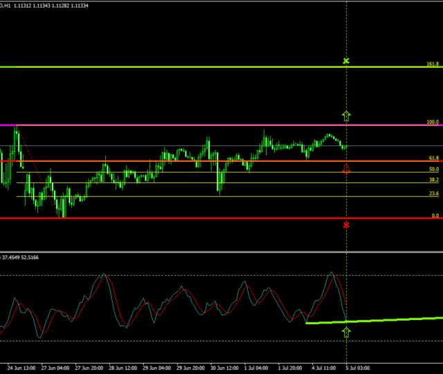Click the 50.0 Fibonacci level label
Image resolution: width=443 pixels, height=374 pixels.
pyautogui.click(x=434, y=169)
